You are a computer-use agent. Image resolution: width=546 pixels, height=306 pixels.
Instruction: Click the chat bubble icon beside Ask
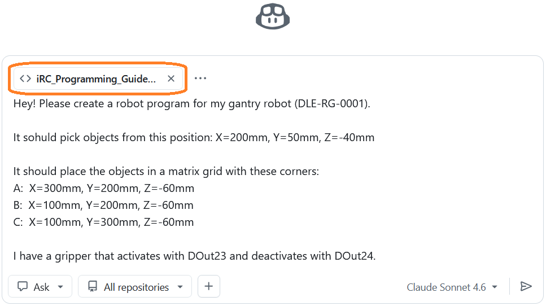coord(23,287)
